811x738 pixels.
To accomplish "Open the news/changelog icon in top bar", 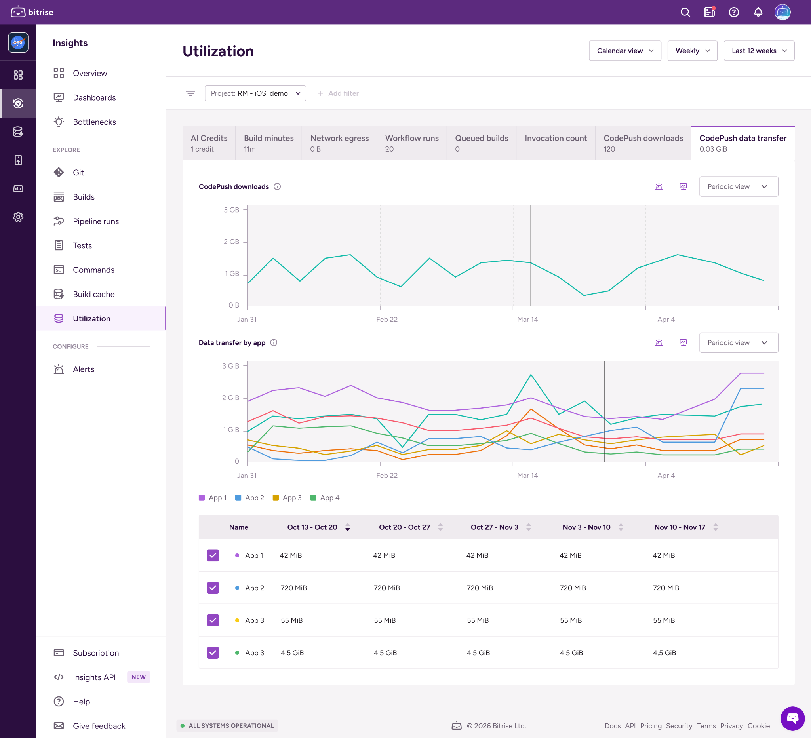I will (710, 12).
